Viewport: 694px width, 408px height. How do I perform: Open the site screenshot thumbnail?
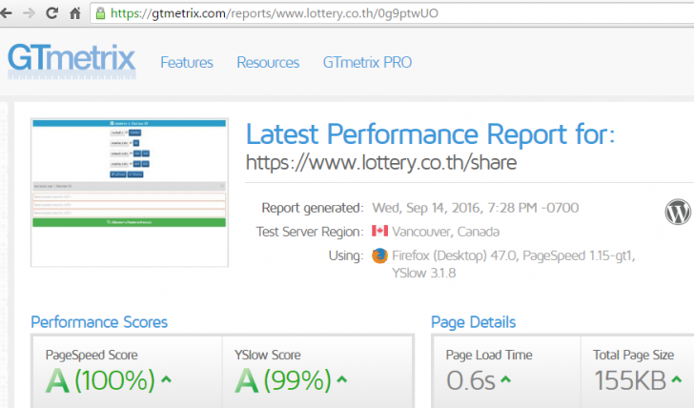130,193
